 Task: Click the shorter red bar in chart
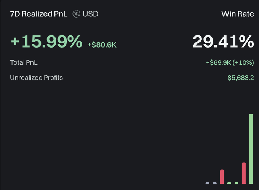pos(222,176)
